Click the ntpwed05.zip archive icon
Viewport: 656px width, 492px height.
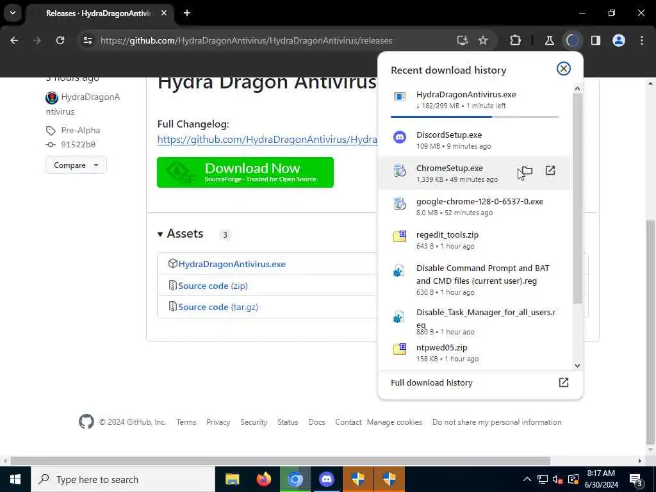point(400,349)
